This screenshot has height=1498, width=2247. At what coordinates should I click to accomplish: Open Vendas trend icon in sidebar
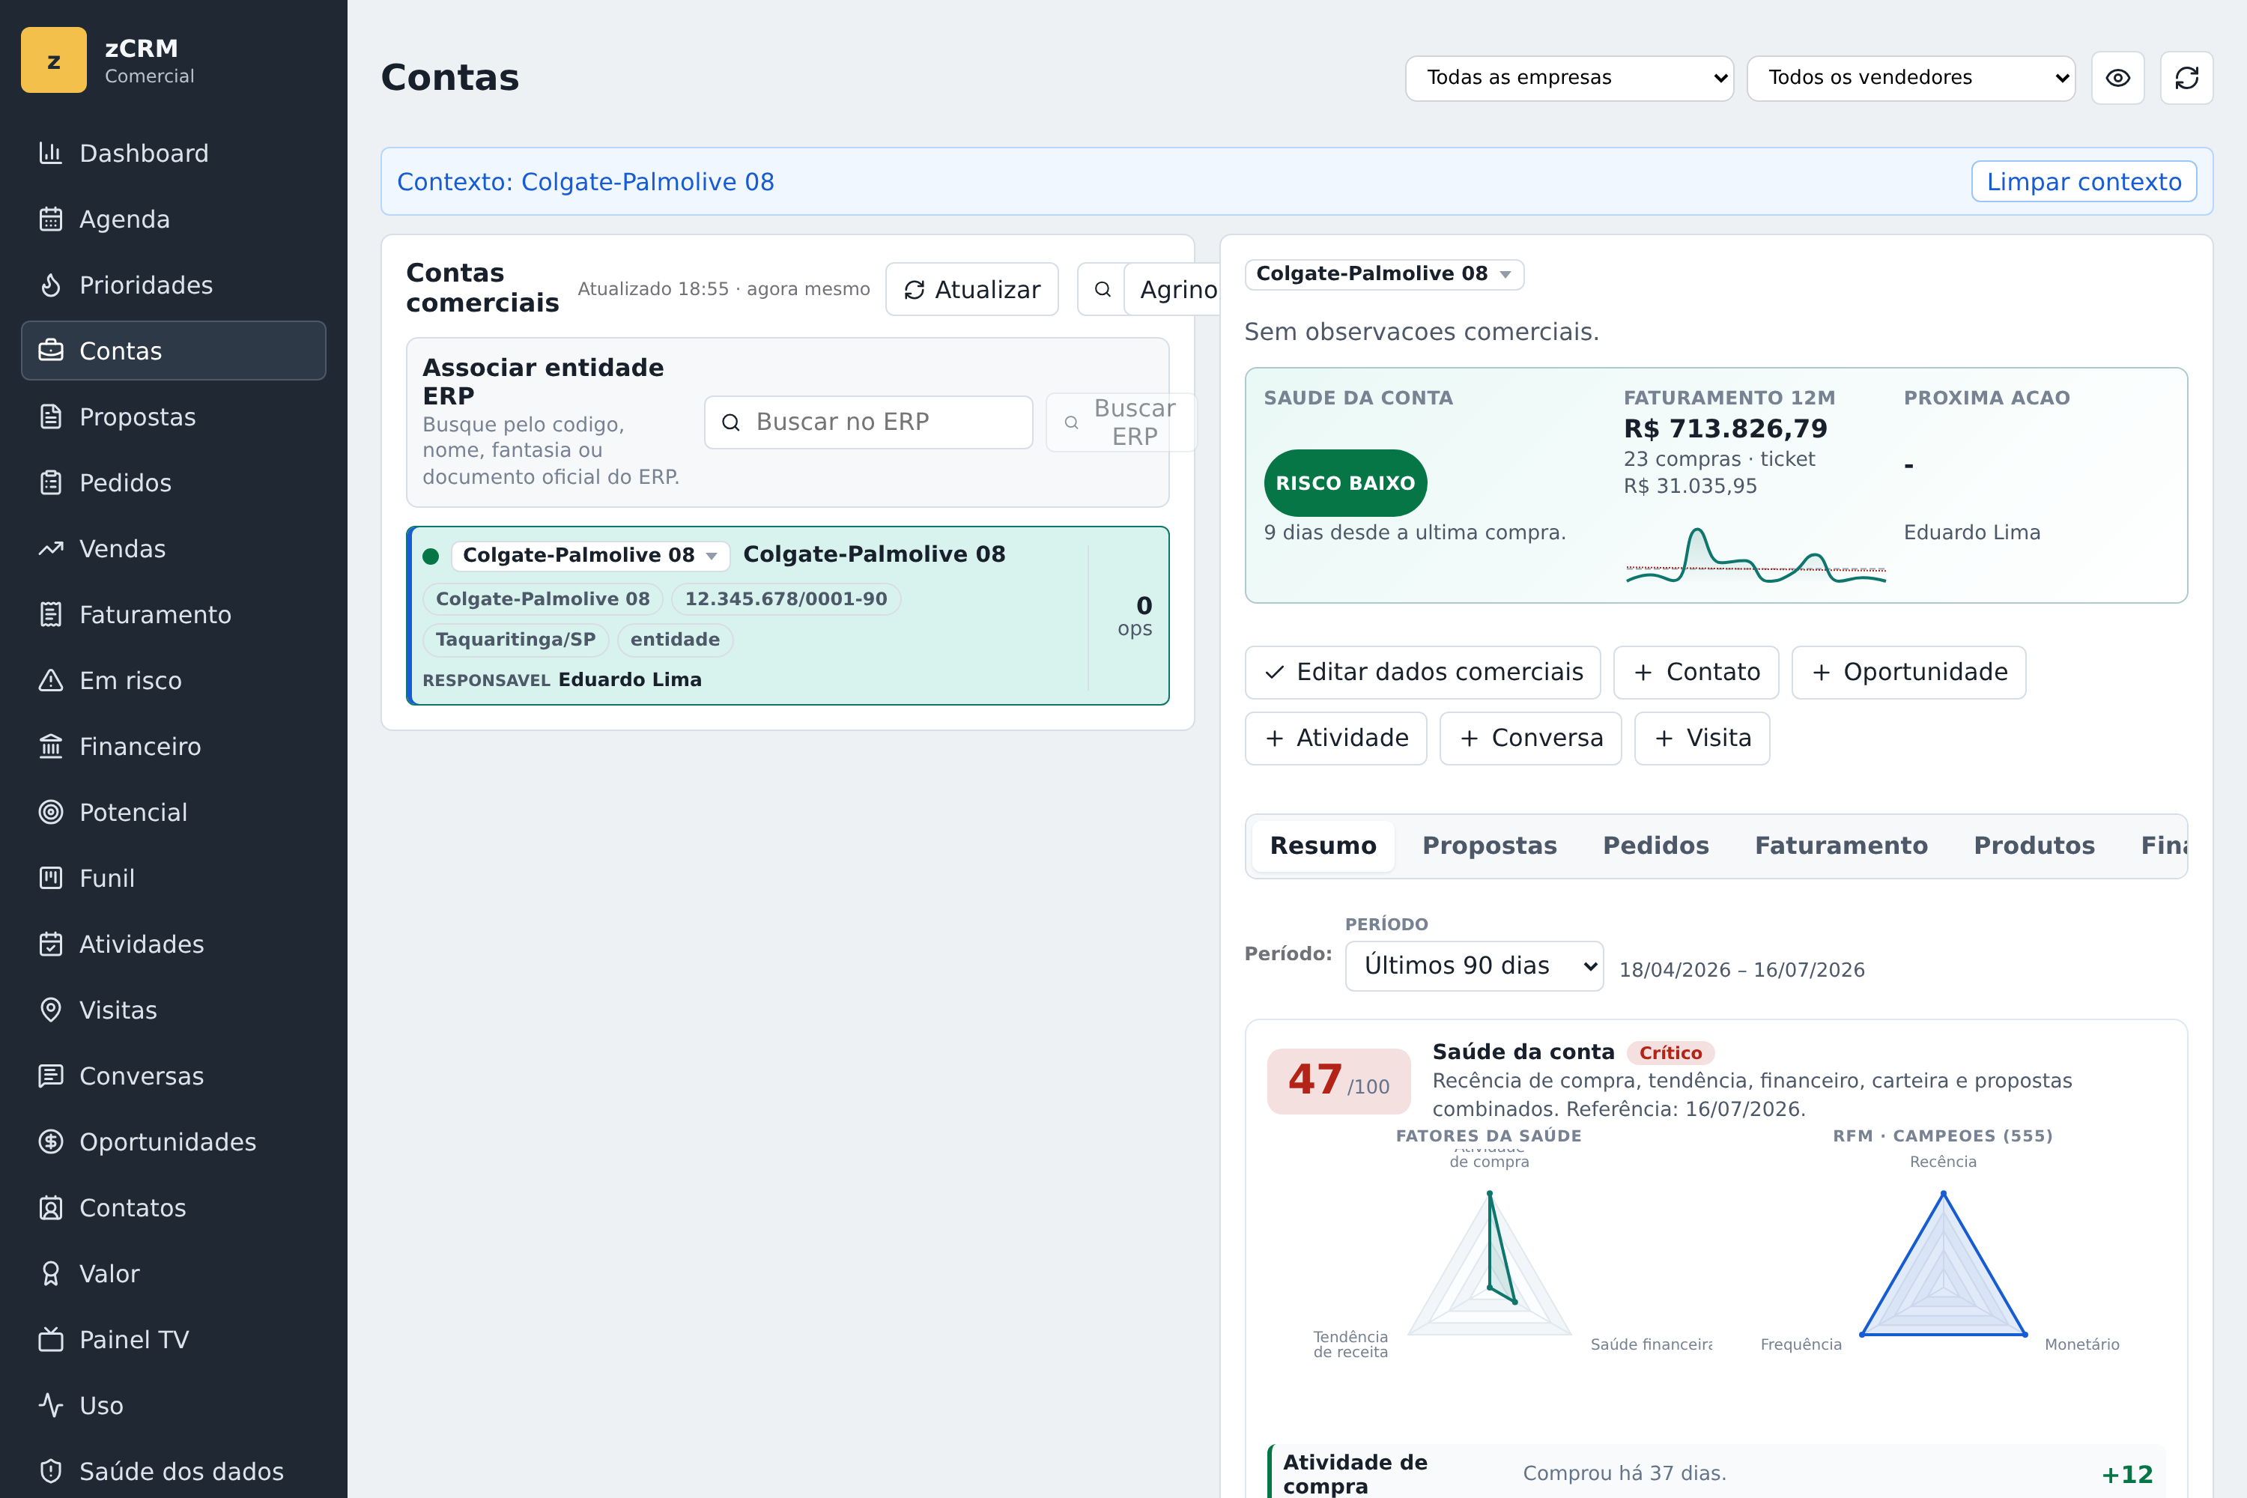click(51, 548)
